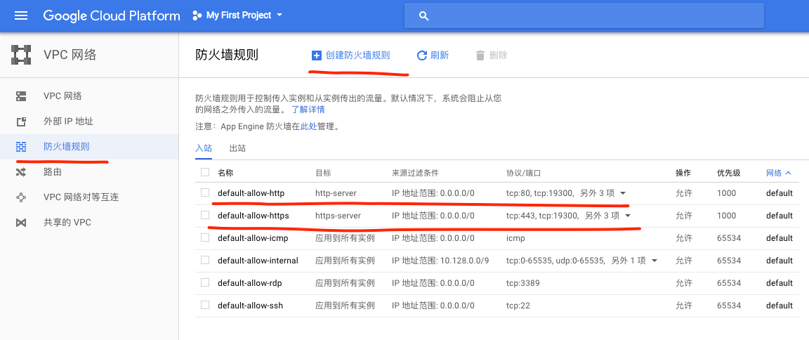This screenshot has width=809, height=340.
Task: Check the box for default-allow-ssh
Action: tap(205, 305)
